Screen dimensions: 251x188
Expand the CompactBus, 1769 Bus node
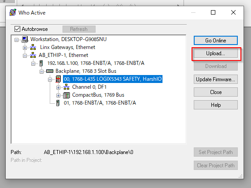click(x=58, y=96)
